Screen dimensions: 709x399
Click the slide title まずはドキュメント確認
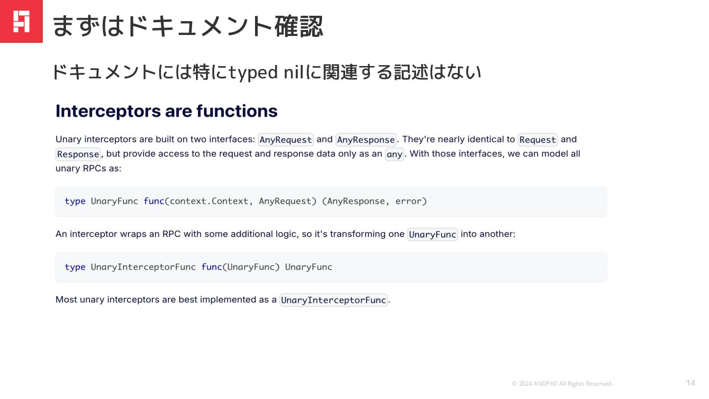[188, 26]
